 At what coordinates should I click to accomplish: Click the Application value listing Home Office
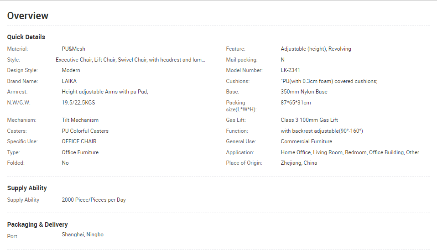[350, 152]
